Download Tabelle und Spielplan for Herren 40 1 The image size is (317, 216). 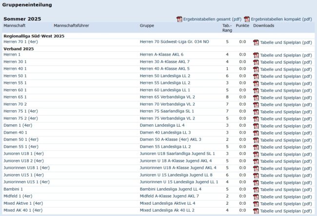click(286, 69)
